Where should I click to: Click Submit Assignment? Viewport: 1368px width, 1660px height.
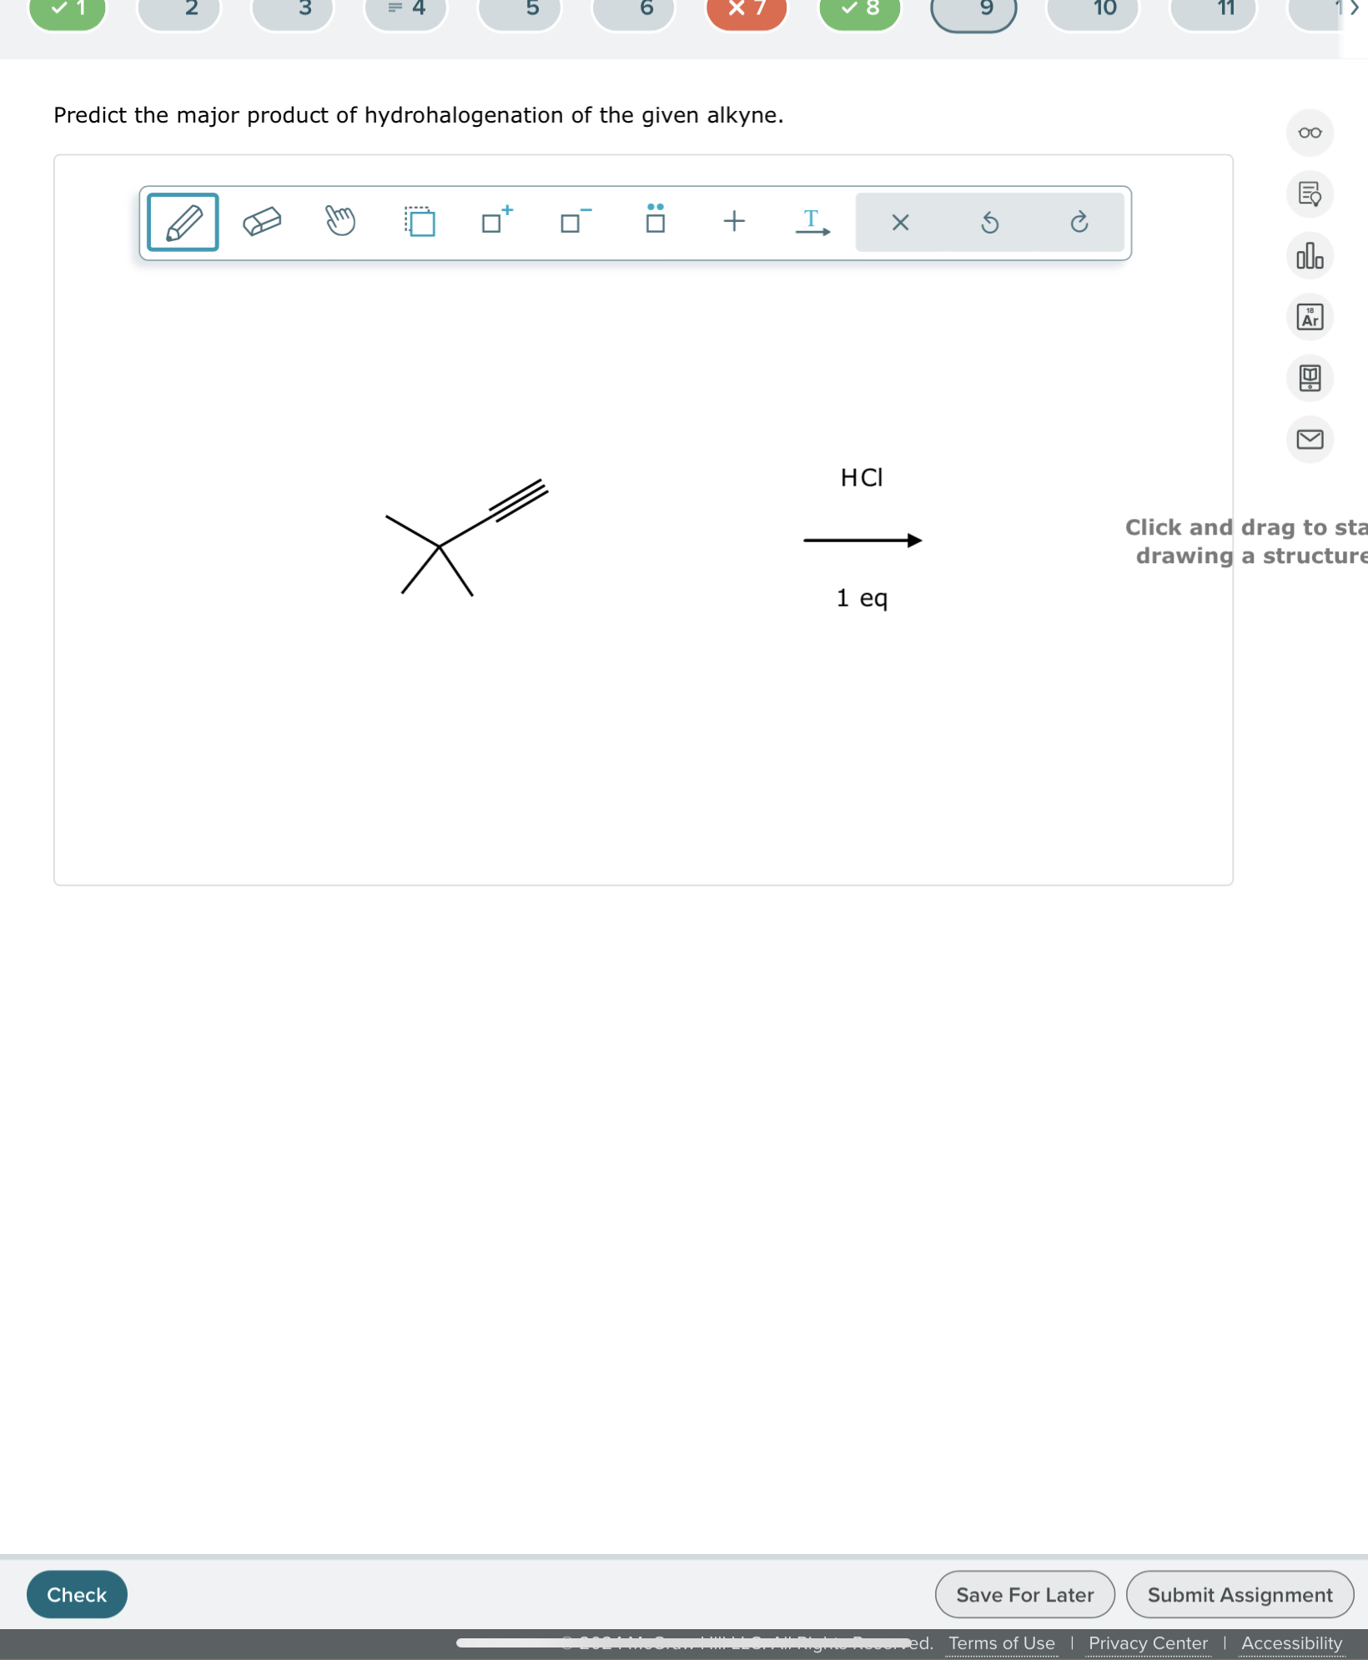(x=1239, y=1594)
